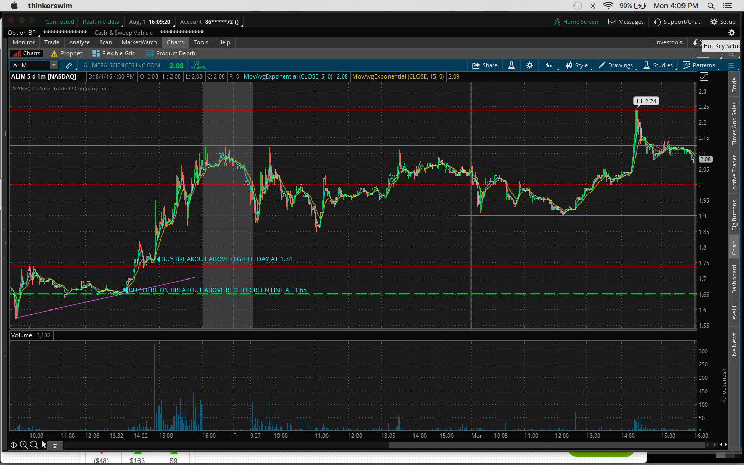Click the zoom in magnifier icon
744x465 pixels.
click(24, 445)
